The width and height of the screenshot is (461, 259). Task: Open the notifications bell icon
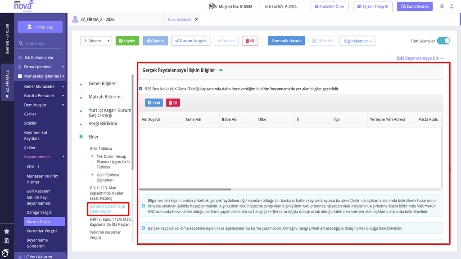[x=442, y=6]
